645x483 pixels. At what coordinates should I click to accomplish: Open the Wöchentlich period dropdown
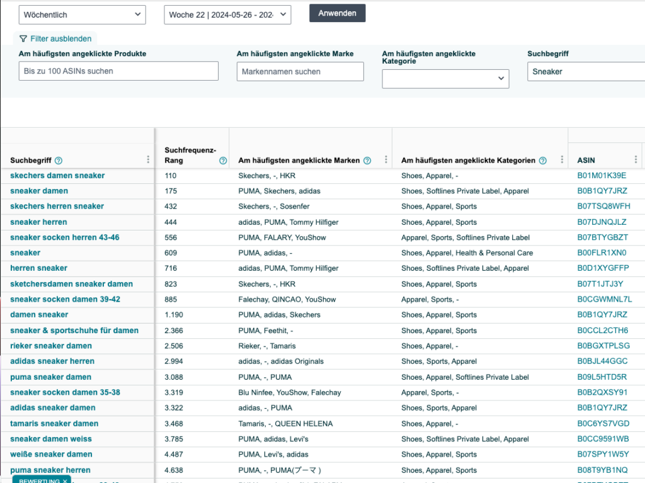coord(83,15)
